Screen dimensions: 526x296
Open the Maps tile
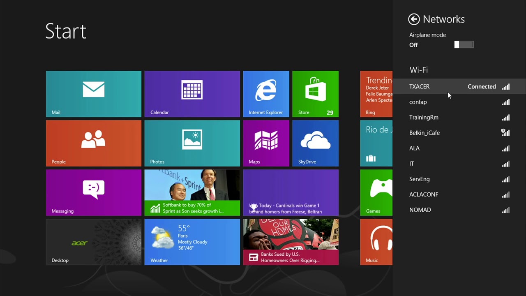(x=266, y=143)
